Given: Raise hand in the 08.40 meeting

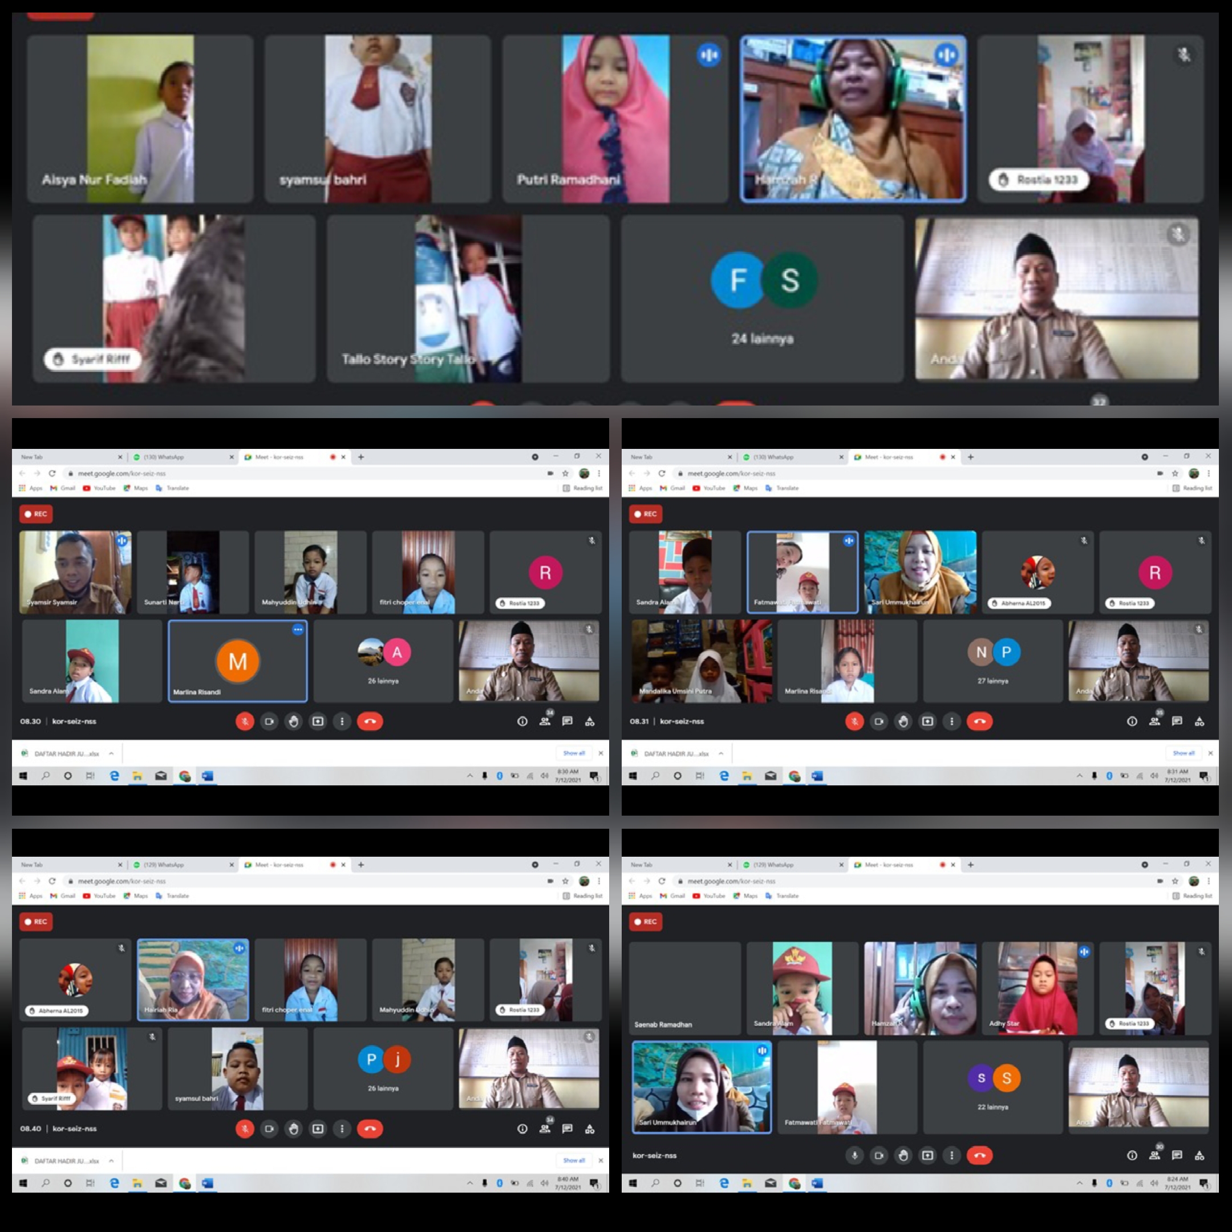Looking at the screenshot, I should (293, 1129).
